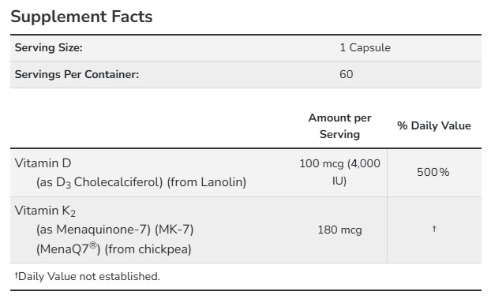Click the dagger before the footnote text
491x299 pixels.
pos(17,275)
